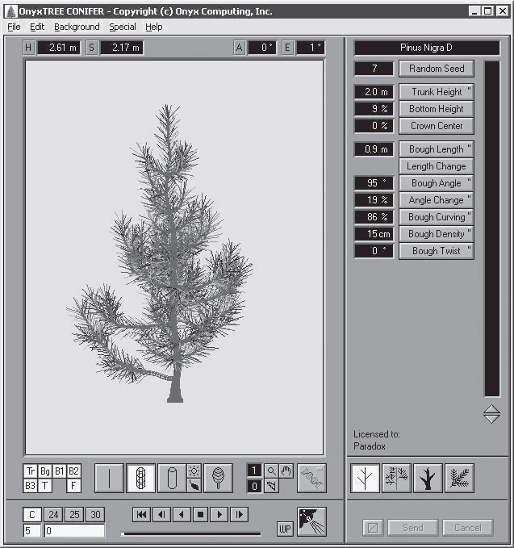Screen dimensions: 514x548
Task: Open the Pinus Nigra D species selector
Action: 427,48
